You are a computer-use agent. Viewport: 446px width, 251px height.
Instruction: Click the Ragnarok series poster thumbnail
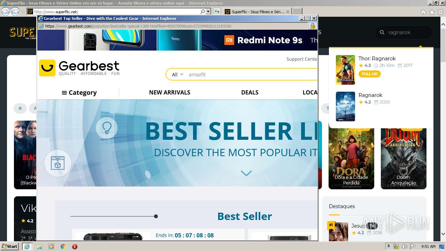[x=345, y=106]
